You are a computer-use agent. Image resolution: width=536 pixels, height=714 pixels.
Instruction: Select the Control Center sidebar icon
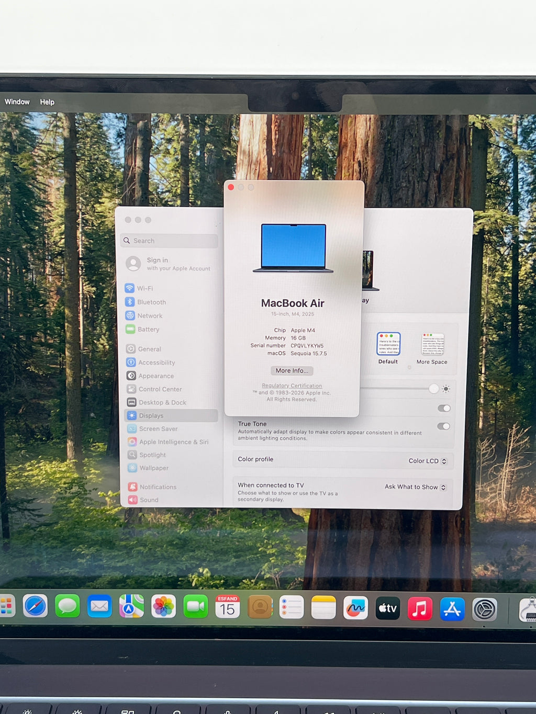point(131,389)
